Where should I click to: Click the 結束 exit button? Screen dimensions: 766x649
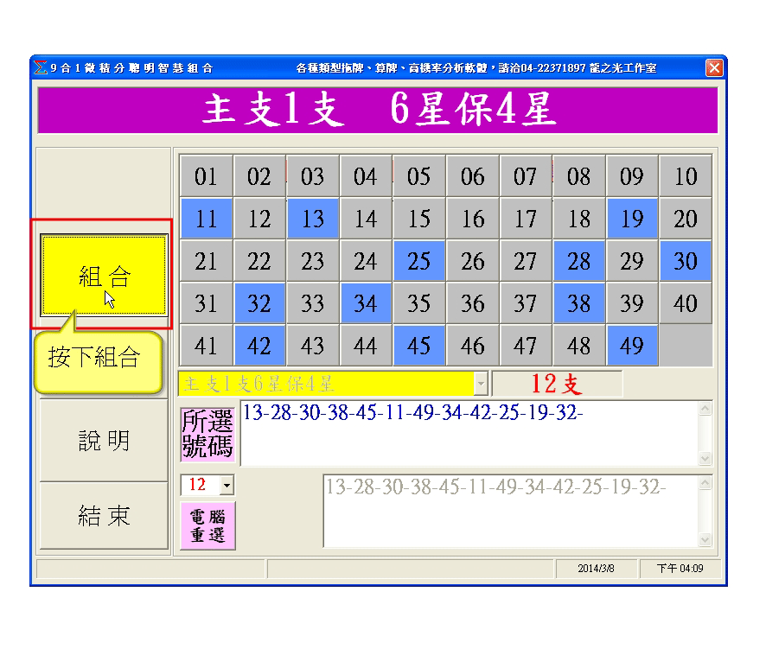(104, 516)
